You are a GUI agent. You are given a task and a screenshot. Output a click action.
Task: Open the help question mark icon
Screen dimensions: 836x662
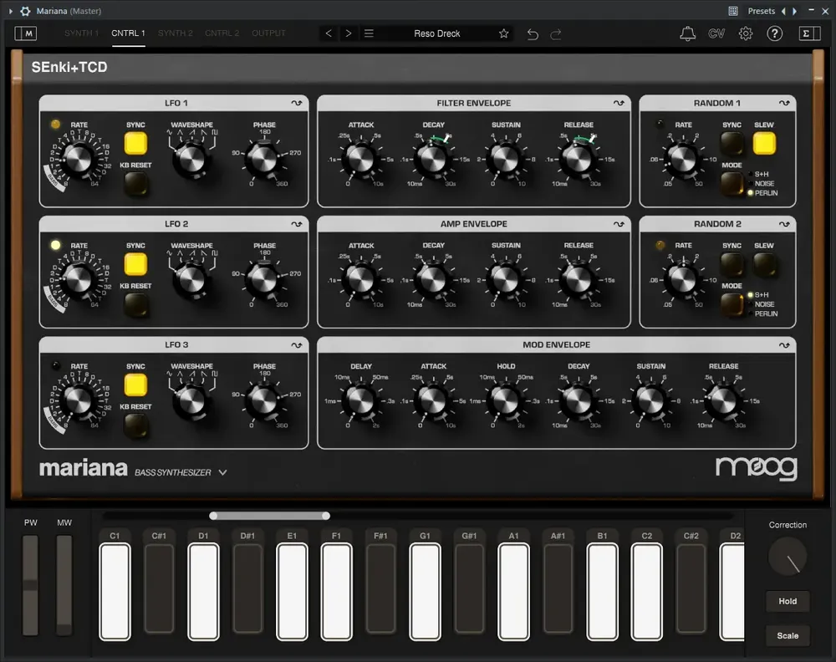[x=775, y=33]
